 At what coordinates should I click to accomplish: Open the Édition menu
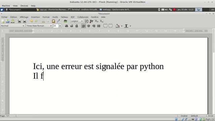(x=13, y=17)
